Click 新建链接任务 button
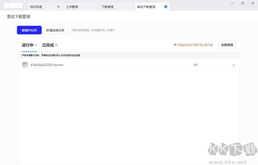 55,30
